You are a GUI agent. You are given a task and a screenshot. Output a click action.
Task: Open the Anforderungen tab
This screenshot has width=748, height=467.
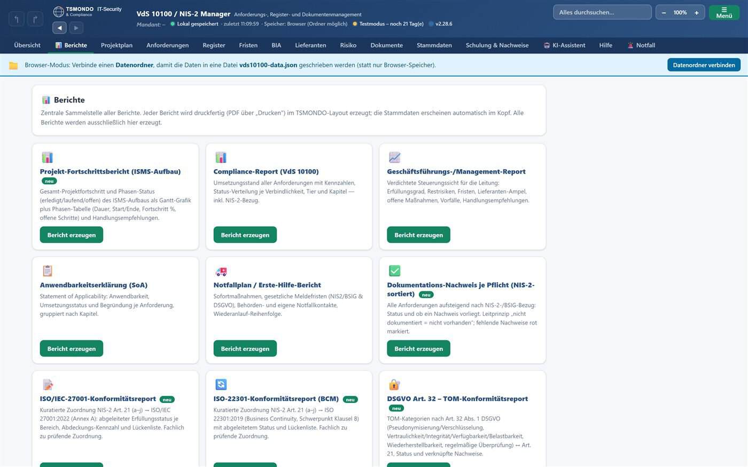click(168, 45)
